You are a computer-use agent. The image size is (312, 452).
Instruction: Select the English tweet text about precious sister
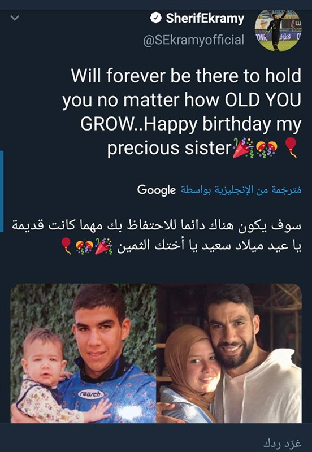[x=181, y=112]
